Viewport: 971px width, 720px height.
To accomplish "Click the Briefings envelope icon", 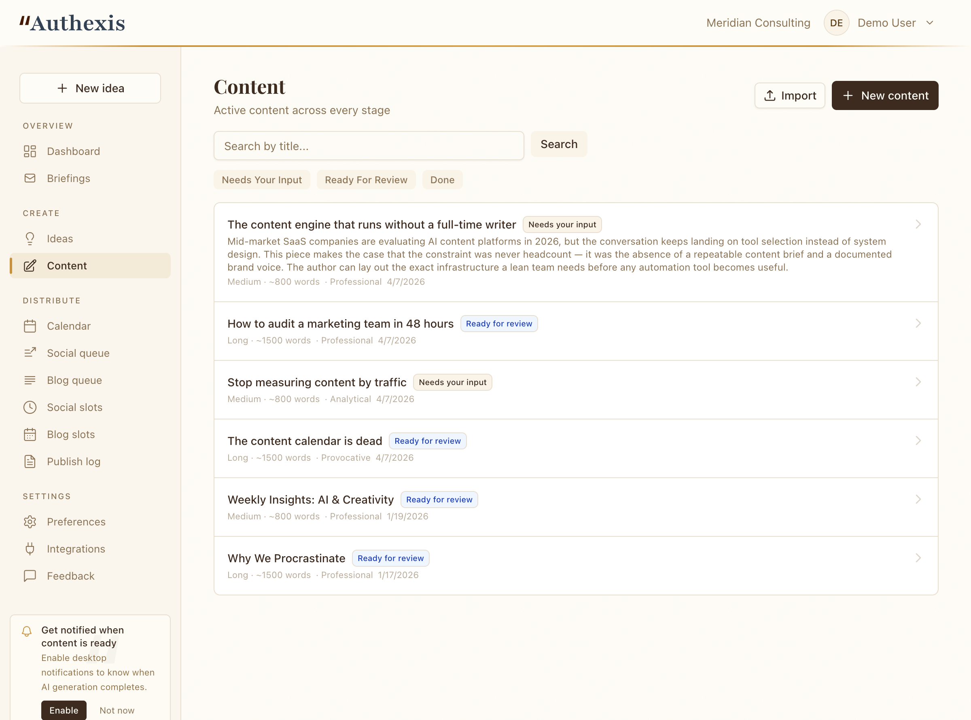I will [30, 178].
